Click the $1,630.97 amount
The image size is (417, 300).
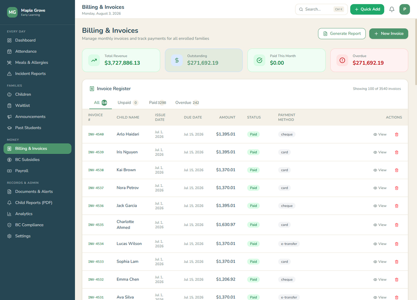click(226, 225)
